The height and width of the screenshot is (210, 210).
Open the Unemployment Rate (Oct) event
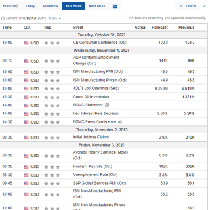coord(95,175)
